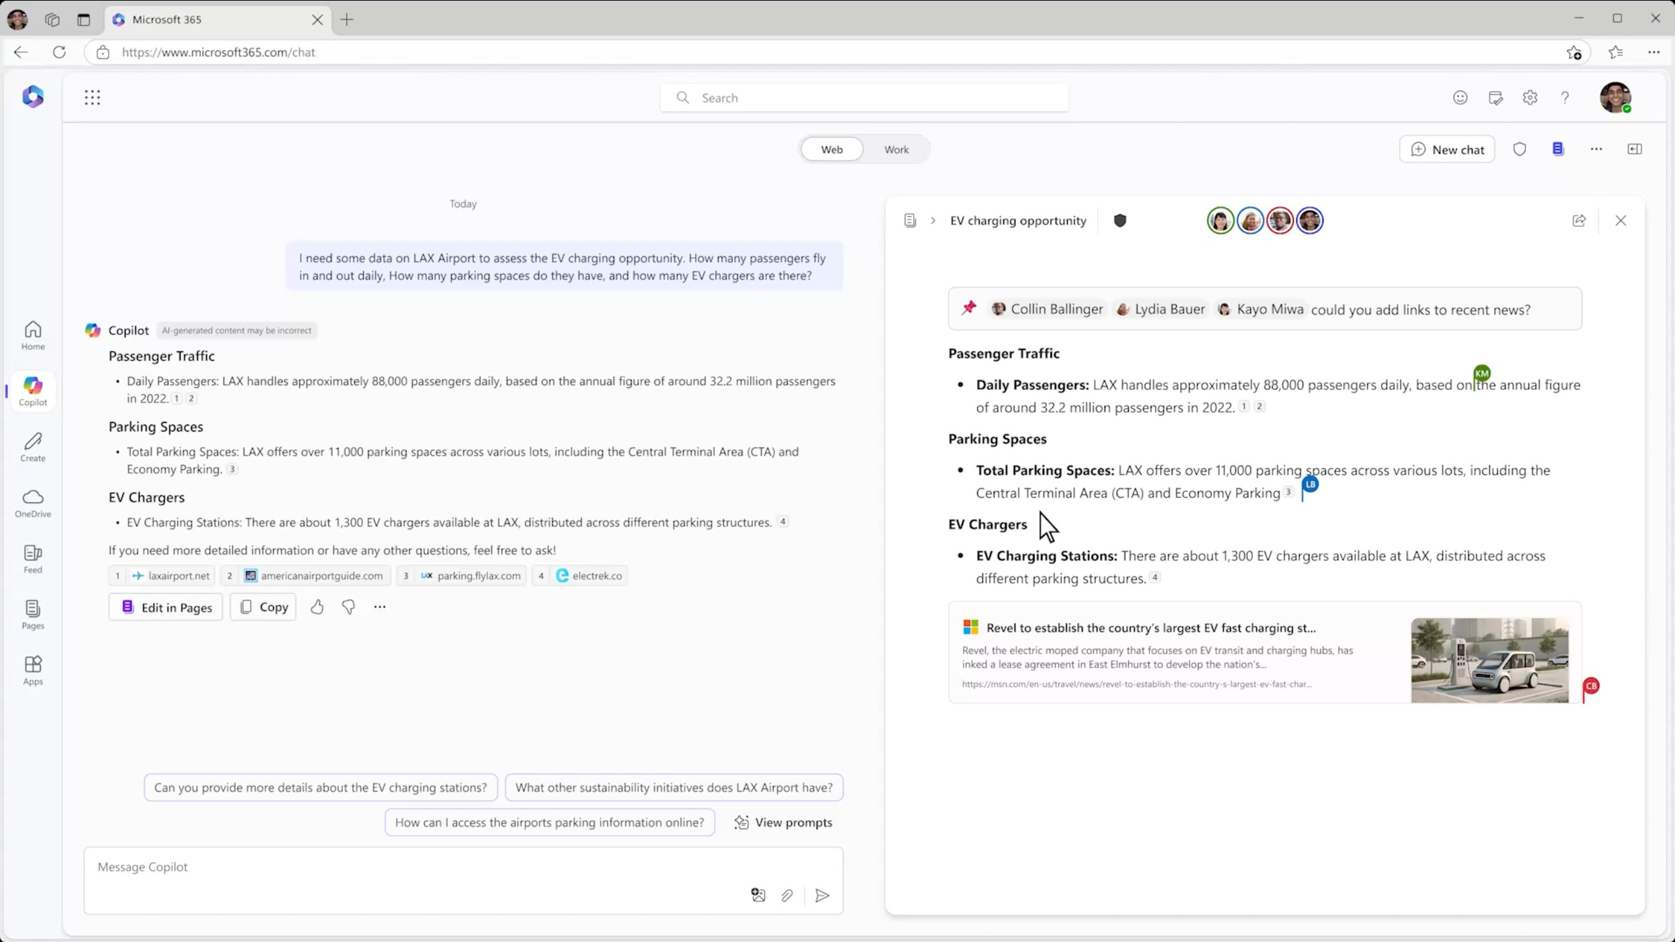Toggle thumbs up feedback icon
Image resolution: width=1675 pixels, height=942 pixels.
click(317, 606)
